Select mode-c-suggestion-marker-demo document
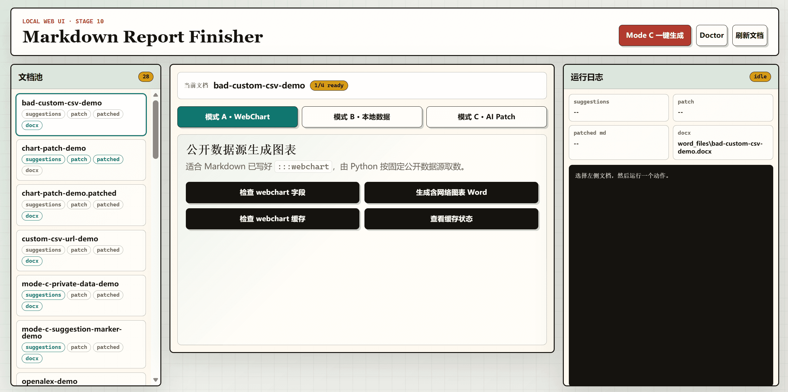This screenshot has height=392, width=788. pos(81,344)
